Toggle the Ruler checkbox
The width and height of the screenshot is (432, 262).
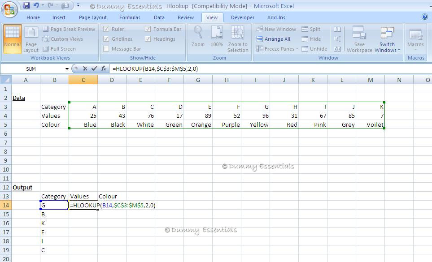click(106, 29)
